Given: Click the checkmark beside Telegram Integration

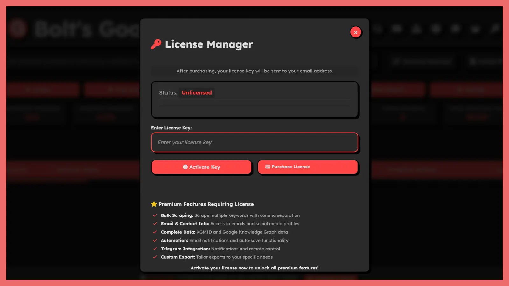Looking at the screenshot, I should [155, 249].
